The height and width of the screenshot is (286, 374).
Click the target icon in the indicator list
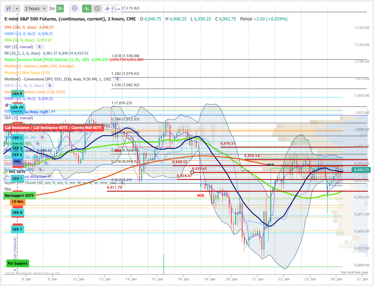[x=7, y=105]
